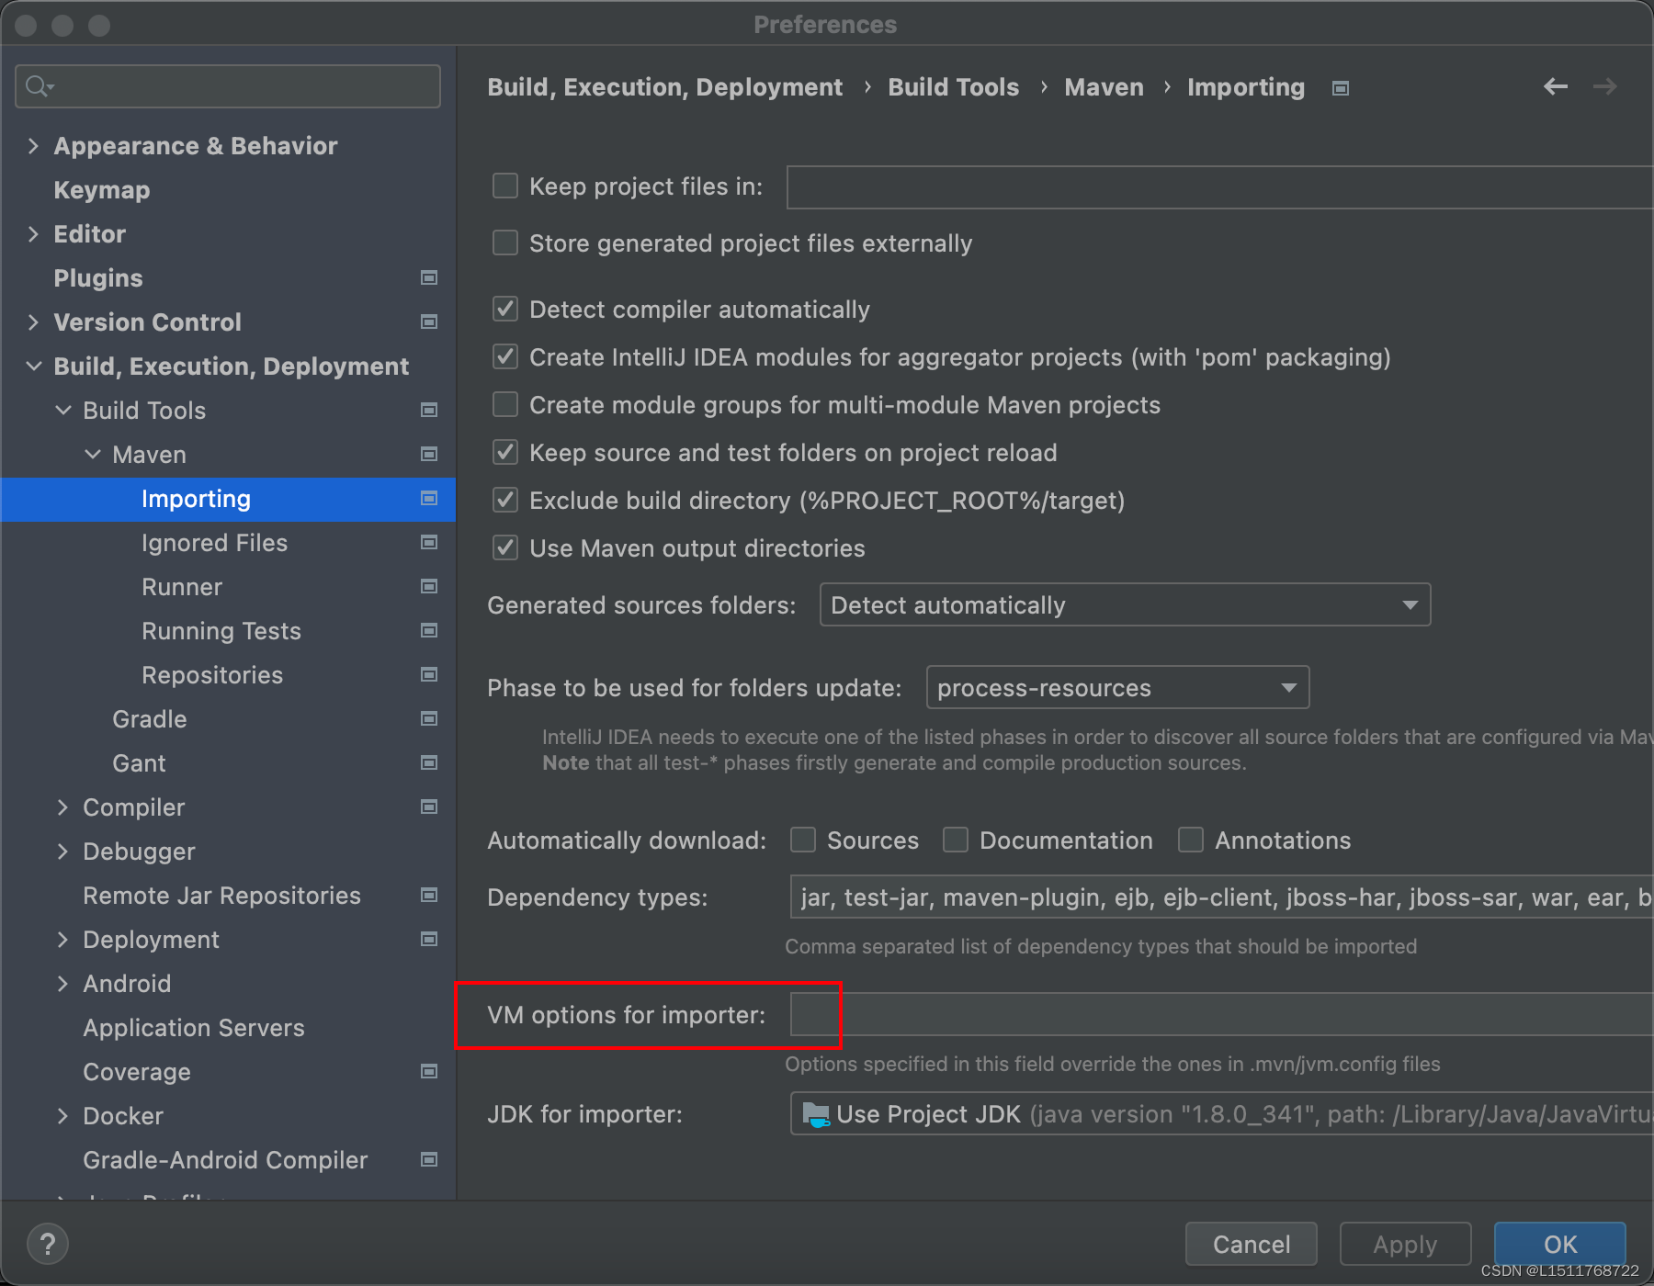Open Maven Runner settings

182,587
